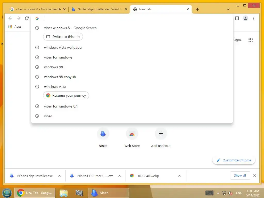This screenshot has width=264, height=198.
Task: Expand options for 1673840.webp download
Action: click(x=180, y=176)
